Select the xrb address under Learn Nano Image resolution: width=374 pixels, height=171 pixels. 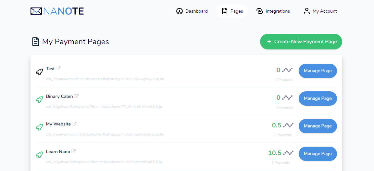[104, 162]
